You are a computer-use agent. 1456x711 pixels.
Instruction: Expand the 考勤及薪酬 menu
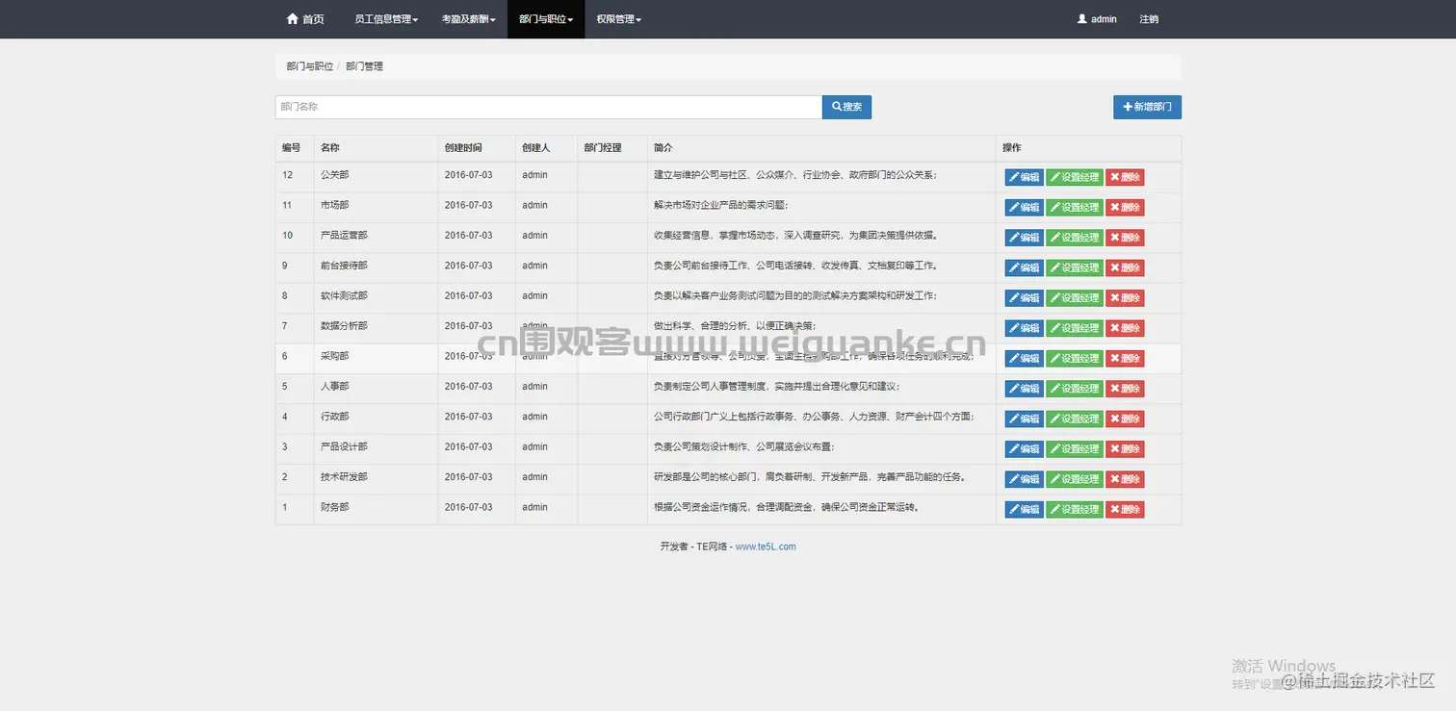tap(468, 19)
